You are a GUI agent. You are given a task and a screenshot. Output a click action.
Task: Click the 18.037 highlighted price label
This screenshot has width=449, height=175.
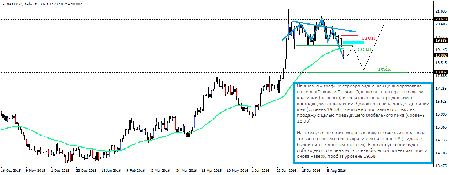coord(441,72)
